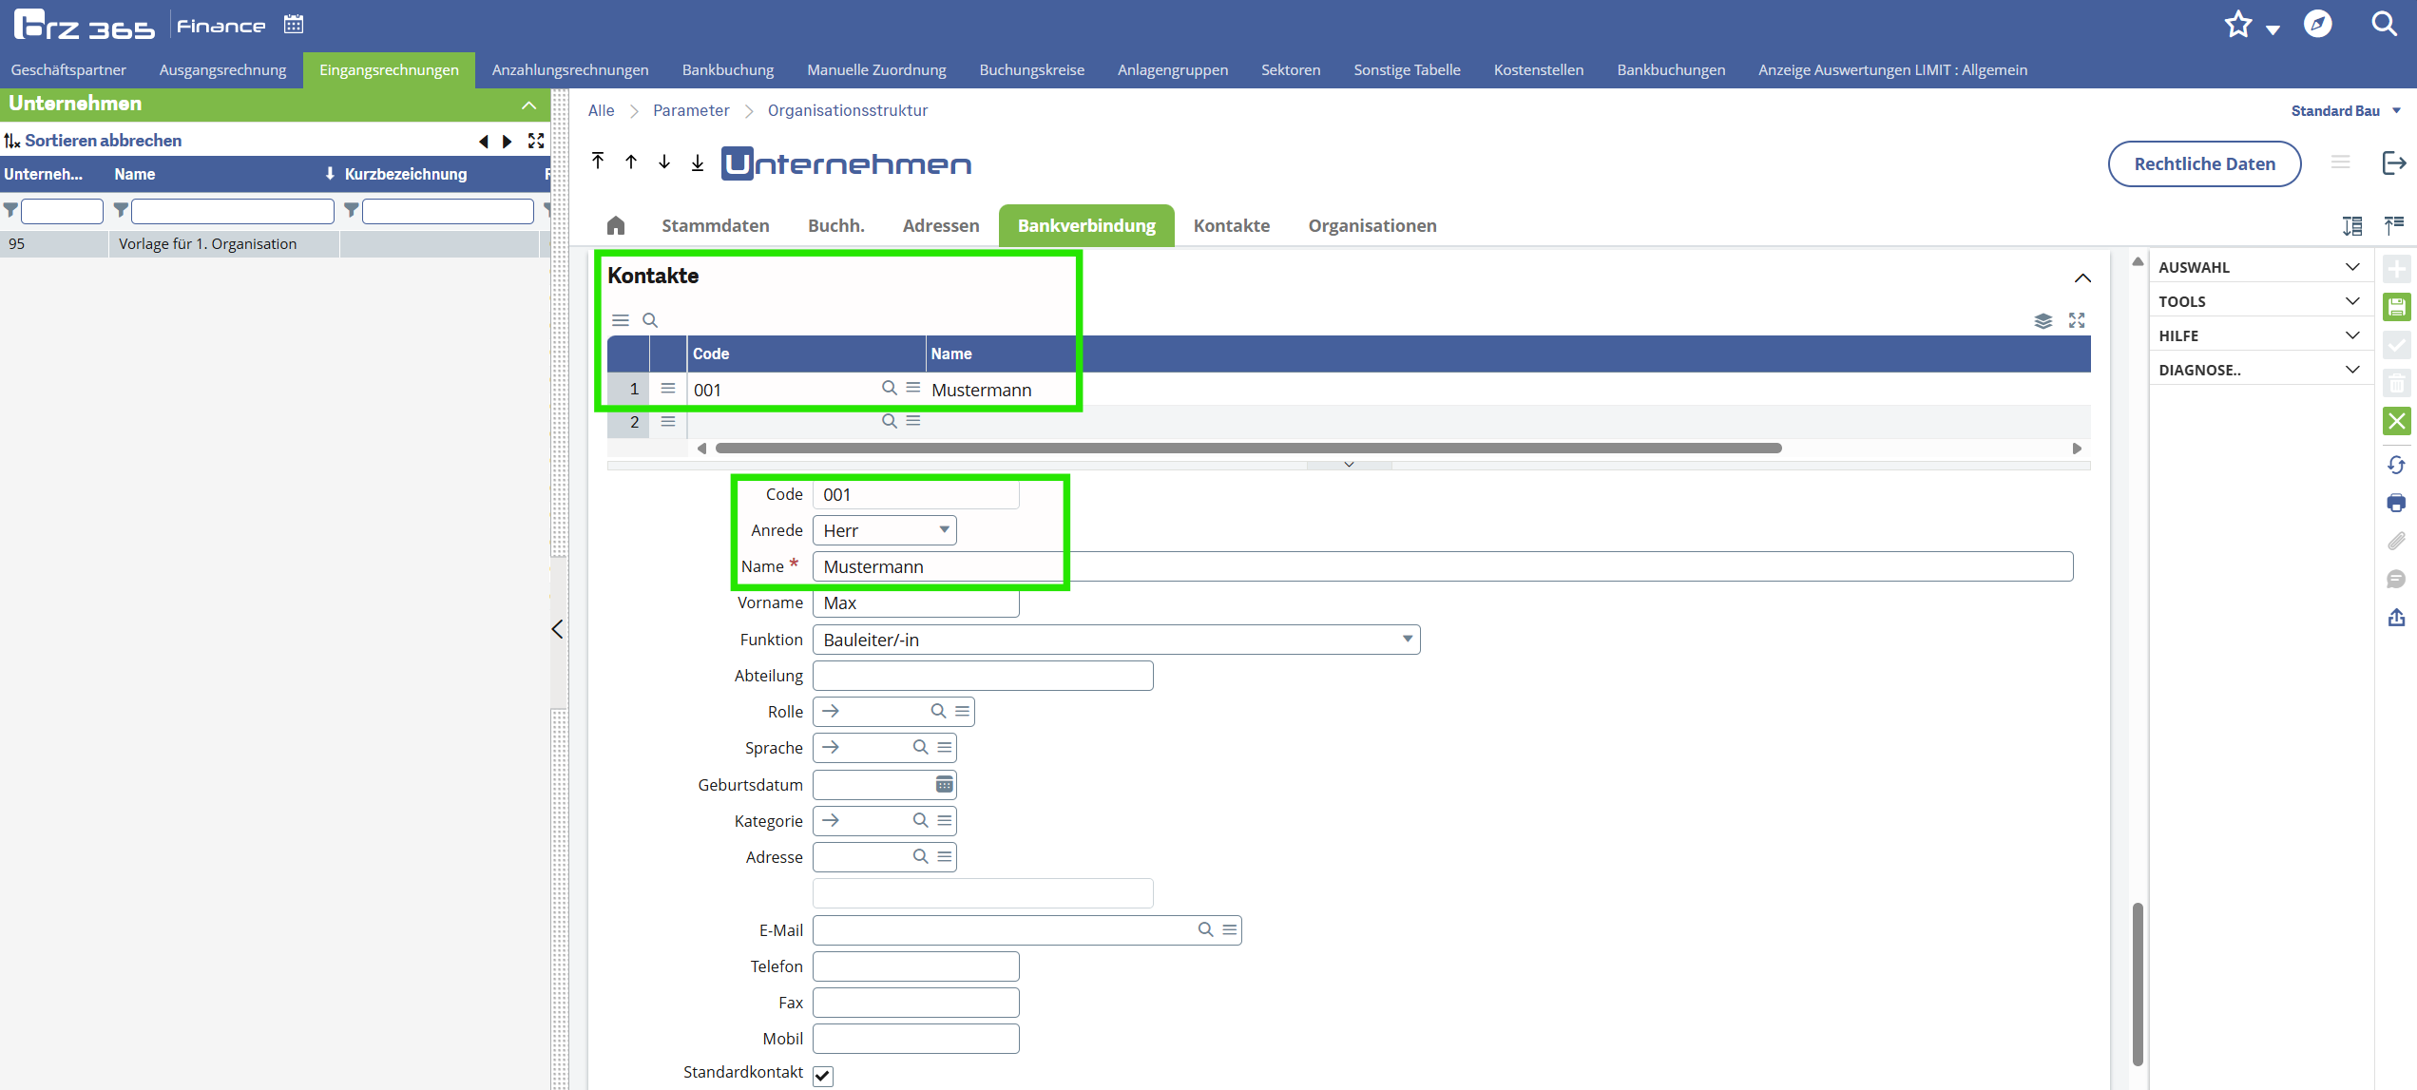Click the Rechtliche Daten button

coord(2204,163)
